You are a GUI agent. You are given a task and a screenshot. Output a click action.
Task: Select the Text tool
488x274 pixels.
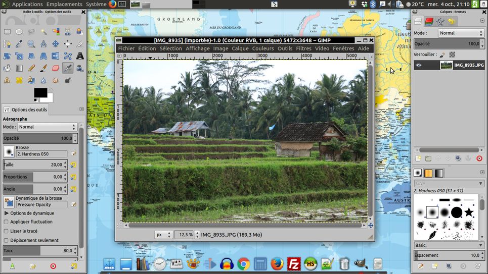click(80, 56)
